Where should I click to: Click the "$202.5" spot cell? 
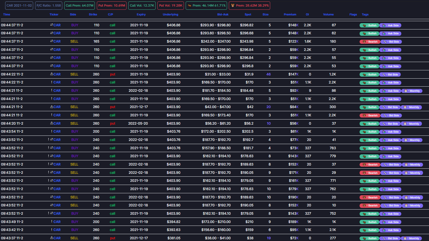(x=248, y=132)
